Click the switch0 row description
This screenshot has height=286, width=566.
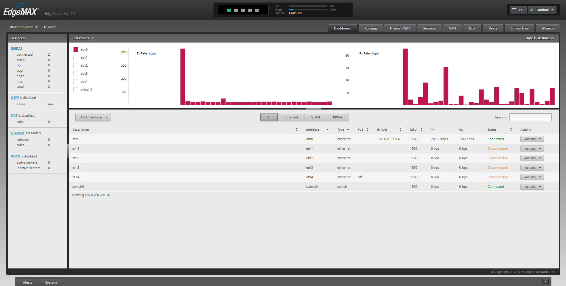tap(78, 187)
